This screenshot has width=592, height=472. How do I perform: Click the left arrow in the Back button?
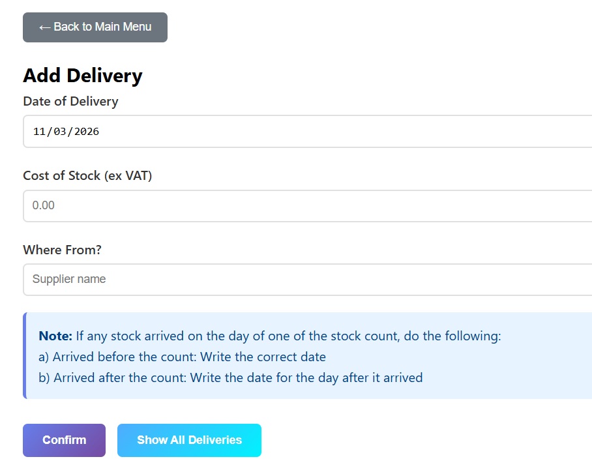[44, 27]
